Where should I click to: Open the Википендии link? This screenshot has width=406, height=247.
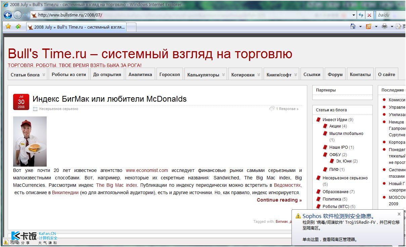65,192
